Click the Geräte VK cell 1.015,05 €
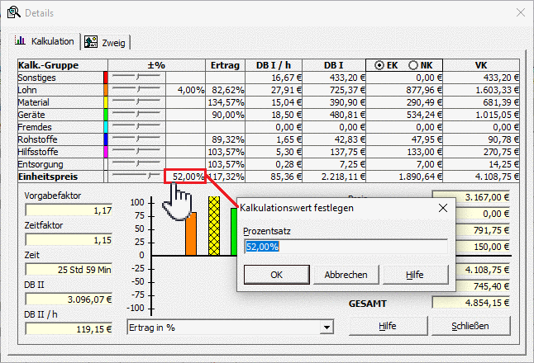Viewport: 534px width, 363px height. coord(481,115)
